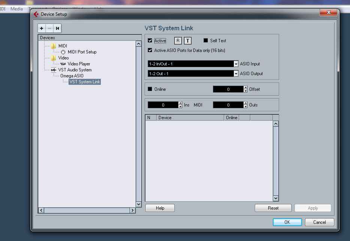Click devices tree scroll right arrow
Viewport: 350px width, 241px height.
[133, 210]
